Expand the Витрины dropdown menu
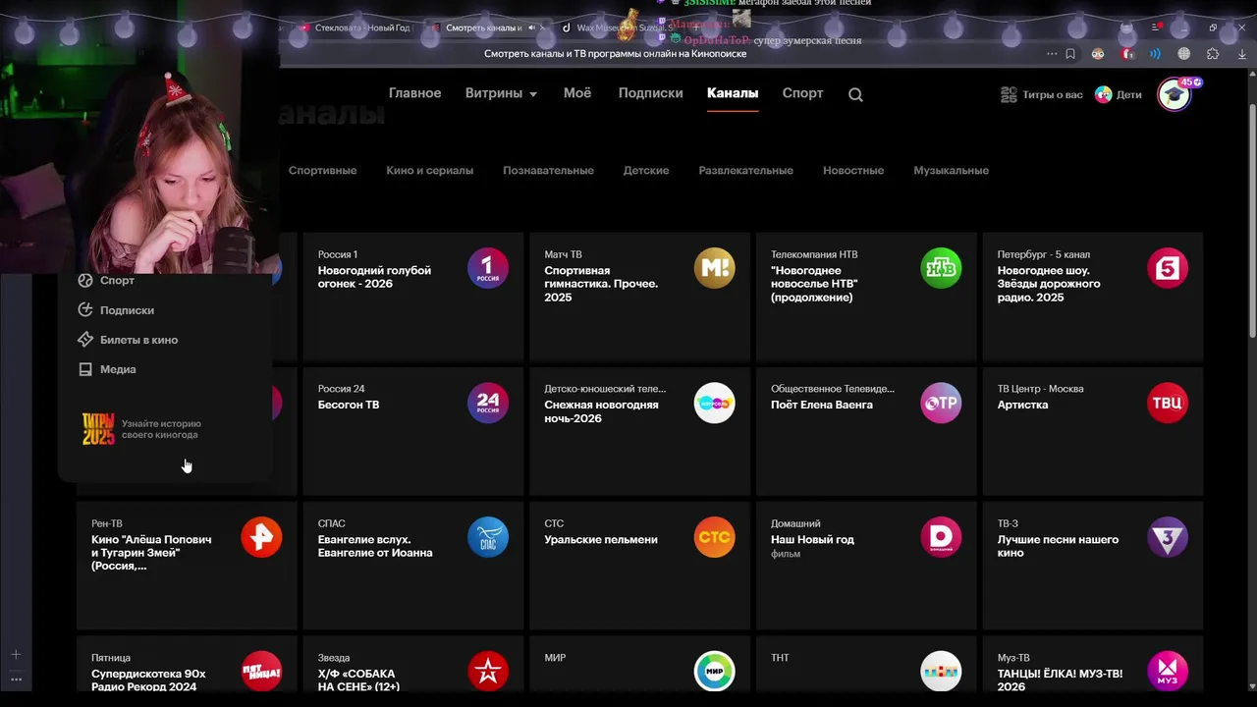 click(501, 93)
